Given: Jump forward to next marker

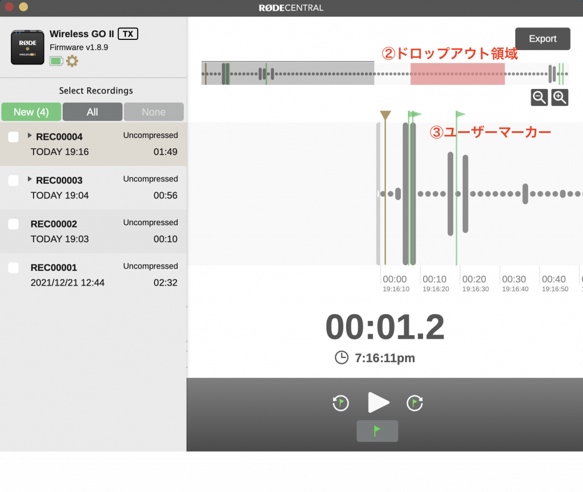Looking at the screenshot, I should click(414, 403).
